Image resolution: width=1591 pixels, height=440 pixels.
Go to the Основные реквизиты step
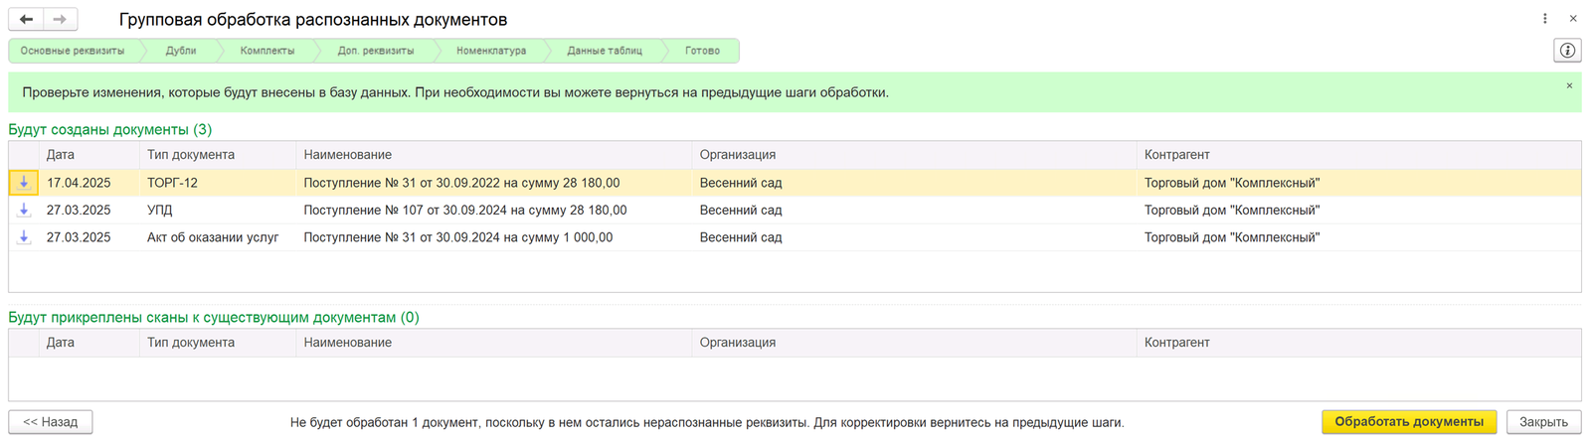pos(73,51)
